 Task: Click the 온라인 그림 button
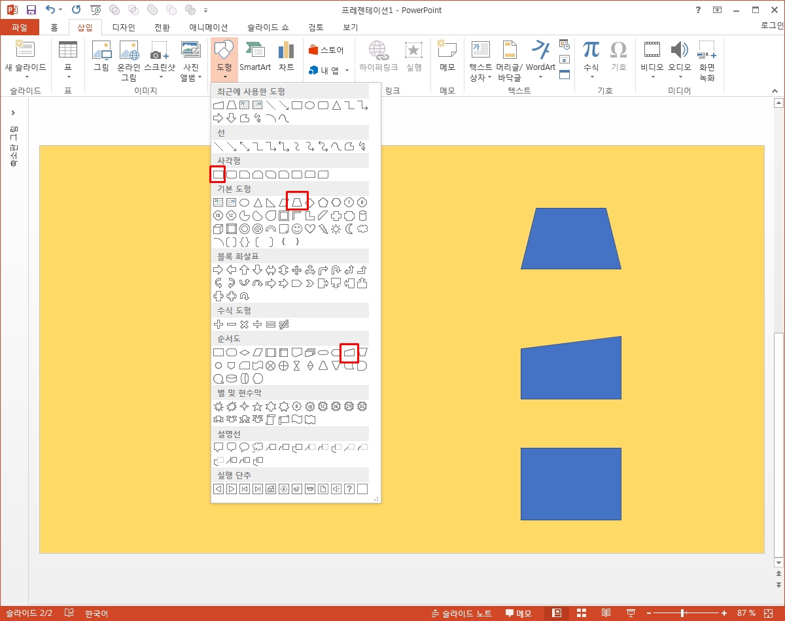(x=129, y=61)
